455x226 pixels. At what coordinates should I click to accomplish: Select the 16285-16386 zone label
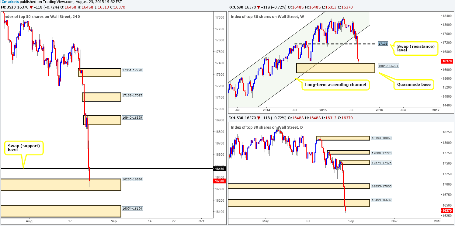pos(132,179)
